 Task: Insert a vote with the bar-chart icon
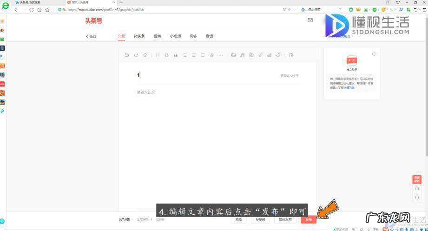point(270,55)
